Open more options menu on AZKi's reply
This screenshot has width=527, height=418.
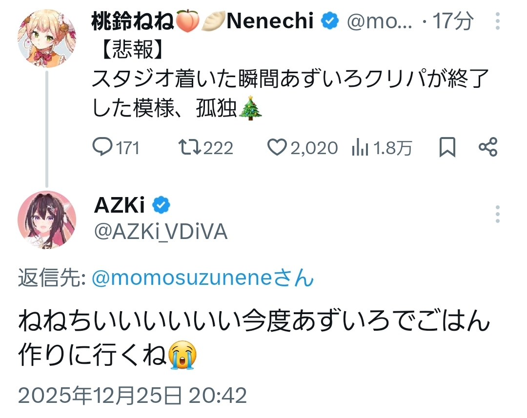click(x=497, y=214)
